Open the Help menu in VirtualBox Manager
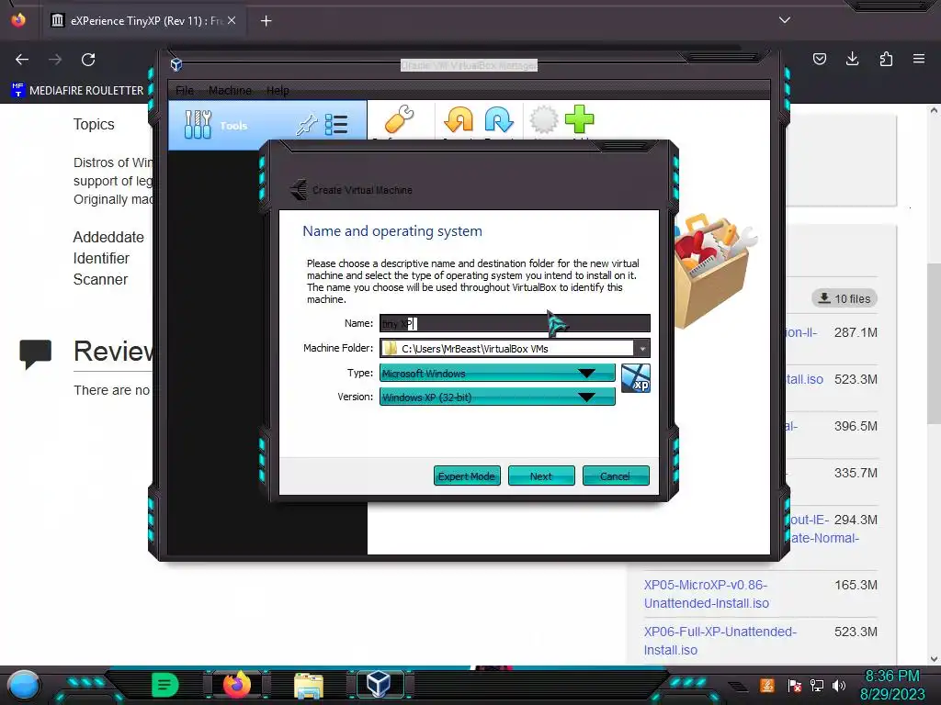The image size is (941, 705). [x=278, y=91]
